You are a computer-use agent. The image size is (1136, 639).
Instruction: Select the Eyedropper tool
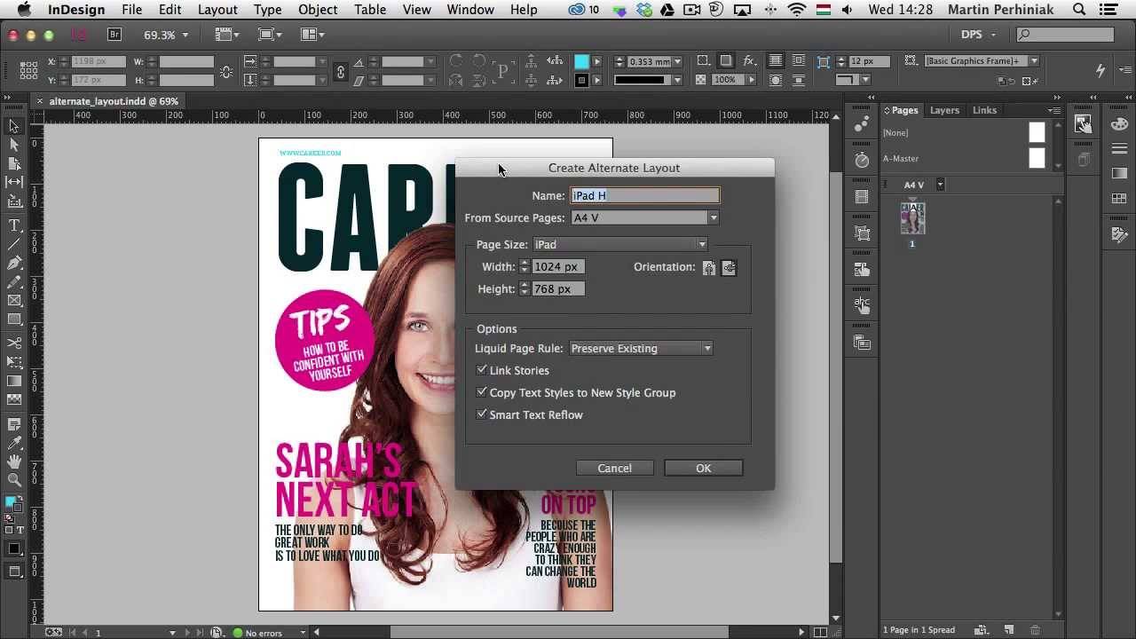(14, 442)
